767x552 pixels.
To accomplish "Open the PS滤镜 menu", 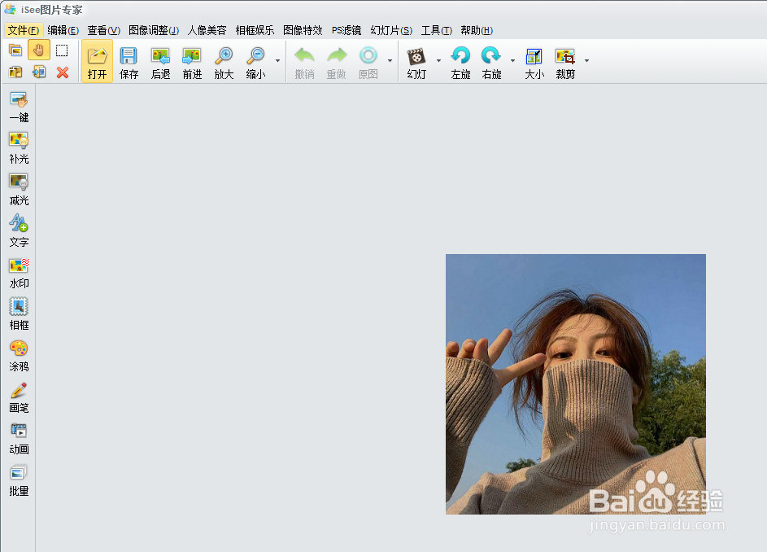I will 346,30.
